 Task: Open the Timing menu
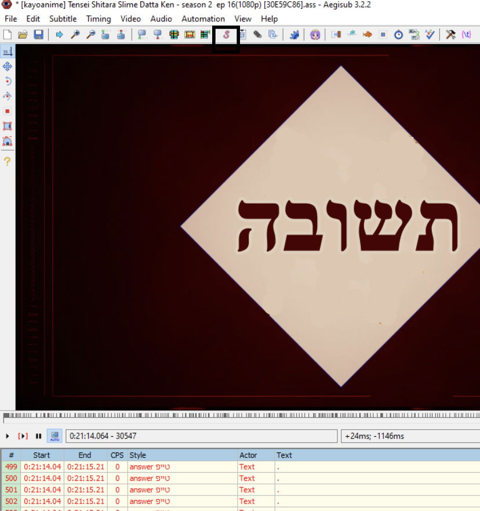point(98,19)
